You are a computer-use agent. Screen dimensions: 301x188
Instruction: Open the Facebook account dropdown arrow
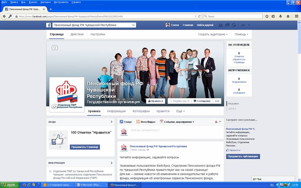coord(249,25)
